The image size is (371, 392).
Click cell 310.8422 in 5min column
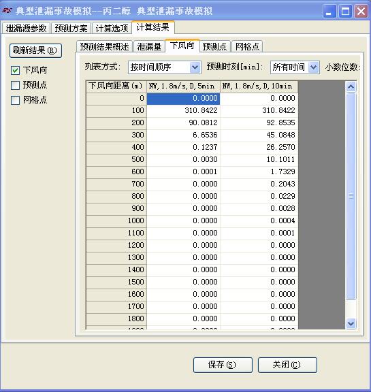pos(183,111)
